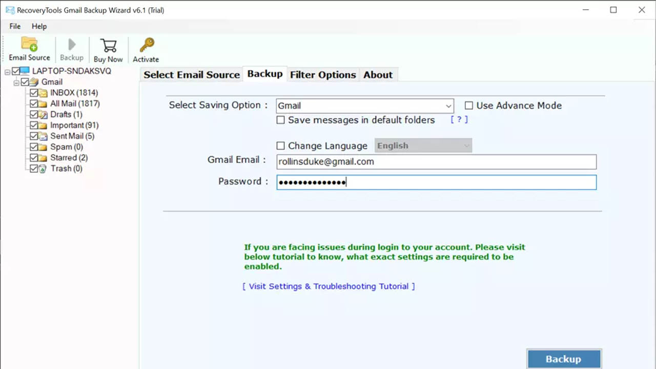The height and width of the screenshot is (369, 656).
Task: Uncheck the Spam (0) checkbox
Action: pos(34,147)
